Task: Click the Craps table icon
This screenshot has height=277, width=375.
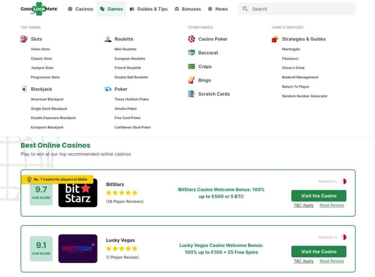Action: click(x=191, y=67)
